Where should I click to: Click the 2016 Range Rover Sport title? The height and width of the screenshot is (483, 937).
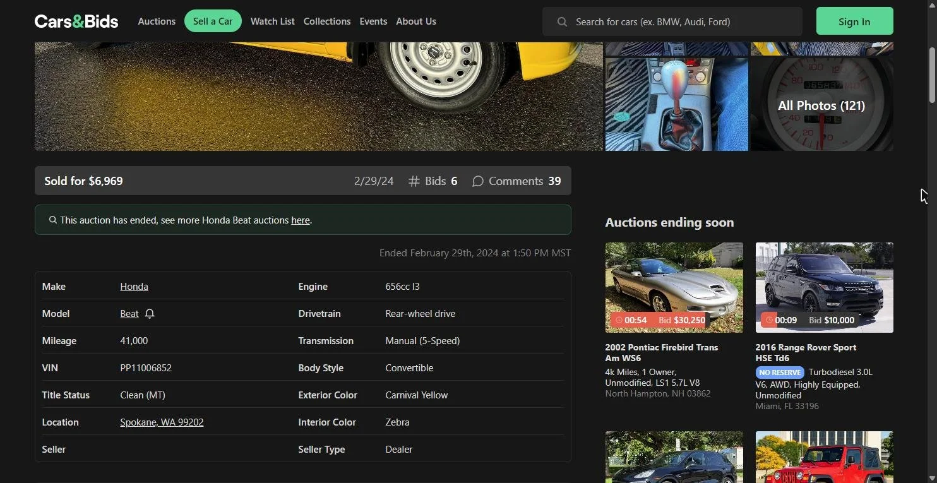pyautogui.click(x=806, y=353)
